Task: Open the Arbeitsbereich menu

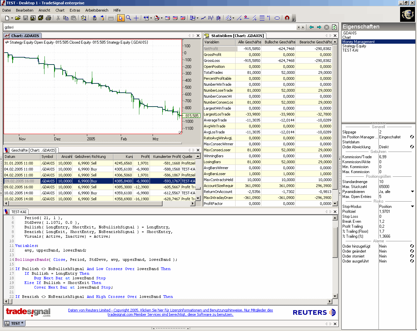Action: [x=97, y=10]
